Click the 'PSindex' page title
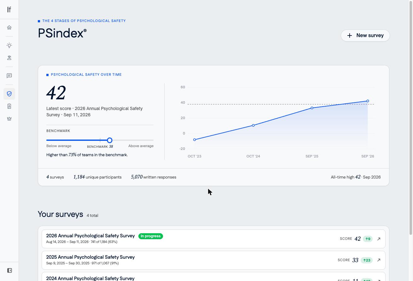This screenshot has width=413, height=281. pyautogui.click(x=62, y=33)
